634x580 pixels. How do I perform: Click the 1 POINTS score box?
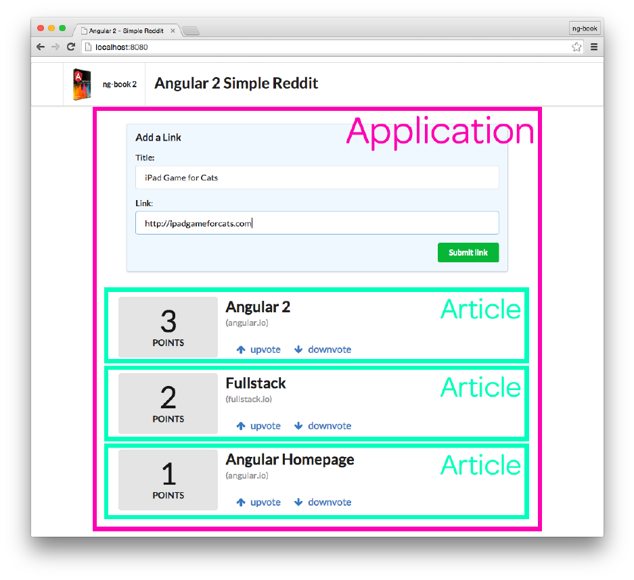168,480
